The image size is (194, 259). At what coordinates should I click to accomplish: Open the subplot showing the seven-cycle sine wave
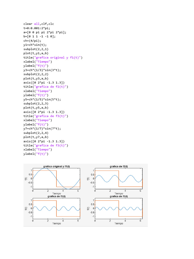point(119,208)
